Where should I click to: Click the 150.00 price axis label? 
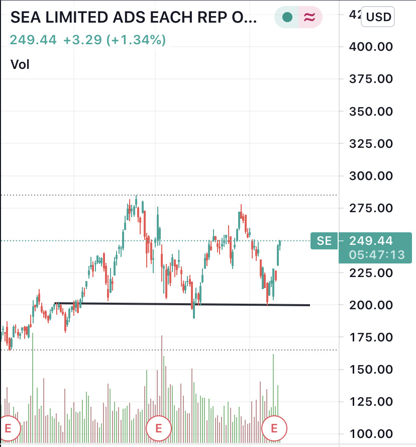click(x=371, y=370)
